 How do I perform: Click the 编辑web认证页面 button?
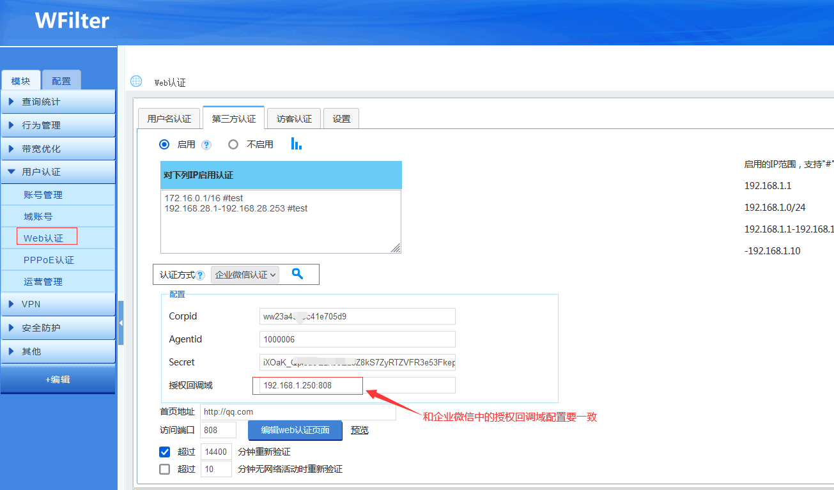[x=295, y=430]
